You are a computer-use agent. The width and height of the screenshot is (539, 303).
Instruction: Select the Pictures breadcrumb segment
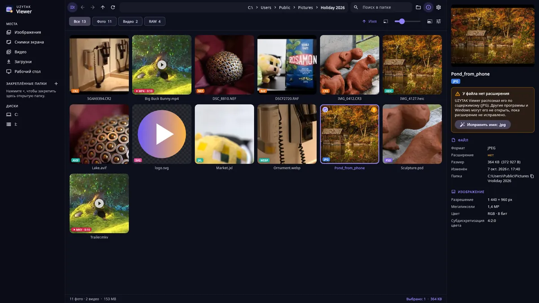click(305, 7)
